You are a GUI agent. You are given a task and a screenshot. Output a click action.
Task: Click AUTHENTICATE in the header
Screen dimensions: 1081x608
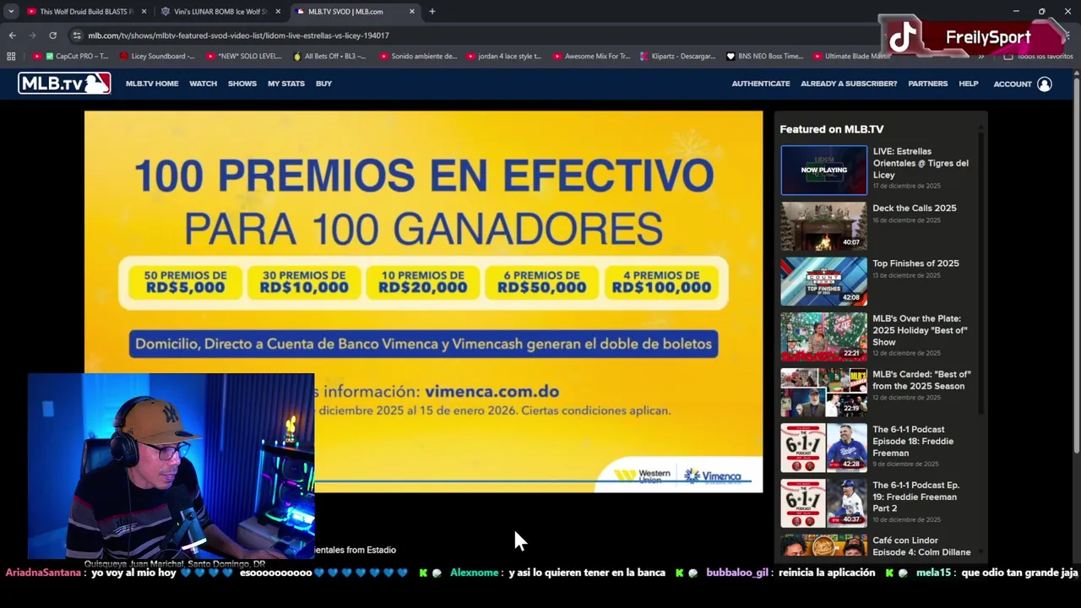click(x=761, y=84)
